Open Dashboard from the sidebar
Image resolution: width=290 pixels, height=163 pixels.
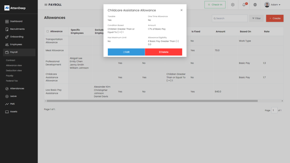point(16,22)
